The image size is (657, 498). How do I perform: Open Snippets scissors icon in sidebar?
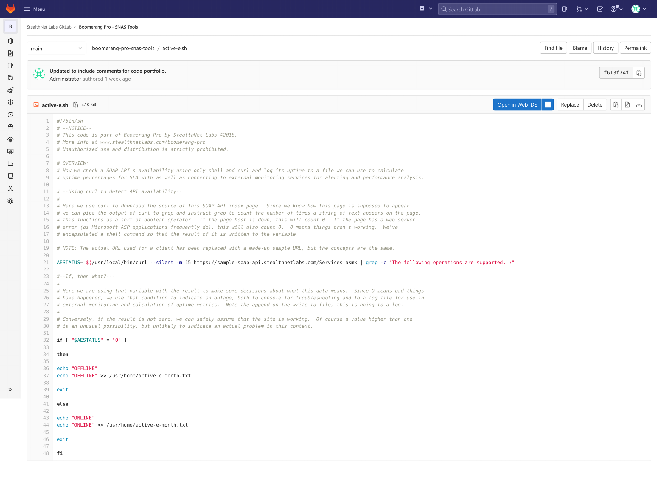click(10, 189)
